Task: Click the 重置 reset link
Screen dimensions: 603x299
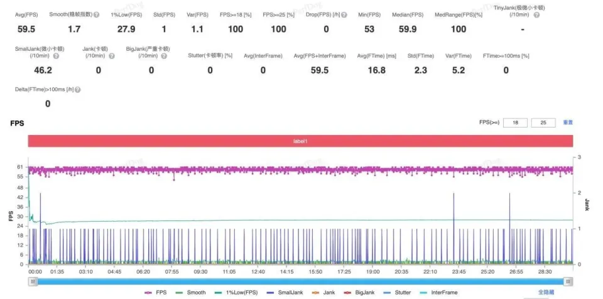Action: [568, 122]
